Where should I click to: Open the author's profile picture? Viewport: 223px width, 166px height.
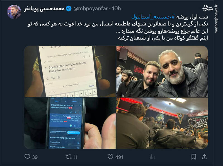pos(14,12)
